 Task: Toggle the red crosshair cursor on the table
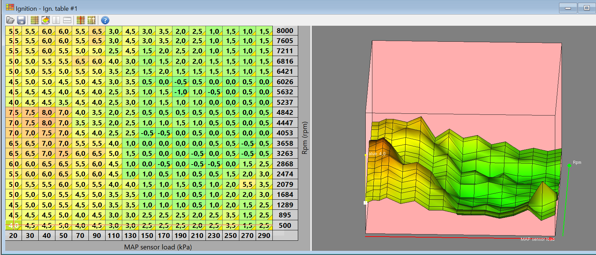coord(81,20)
